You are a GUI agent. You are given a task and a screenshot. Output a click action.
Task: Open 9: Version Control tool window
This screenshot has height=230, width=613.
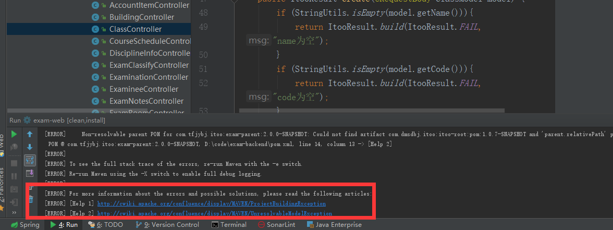pyautogui.click(x=167, y=225)
